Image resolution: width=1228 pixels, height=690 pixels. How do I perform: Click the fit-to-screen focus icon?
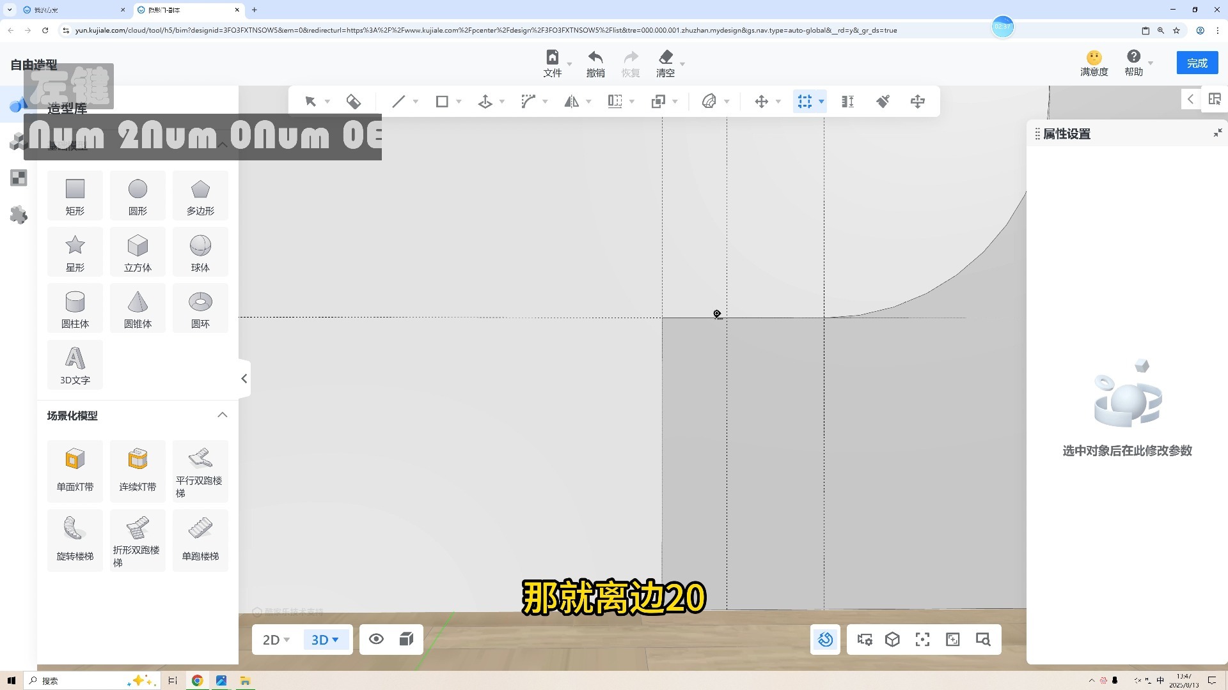tap(922, 639)
